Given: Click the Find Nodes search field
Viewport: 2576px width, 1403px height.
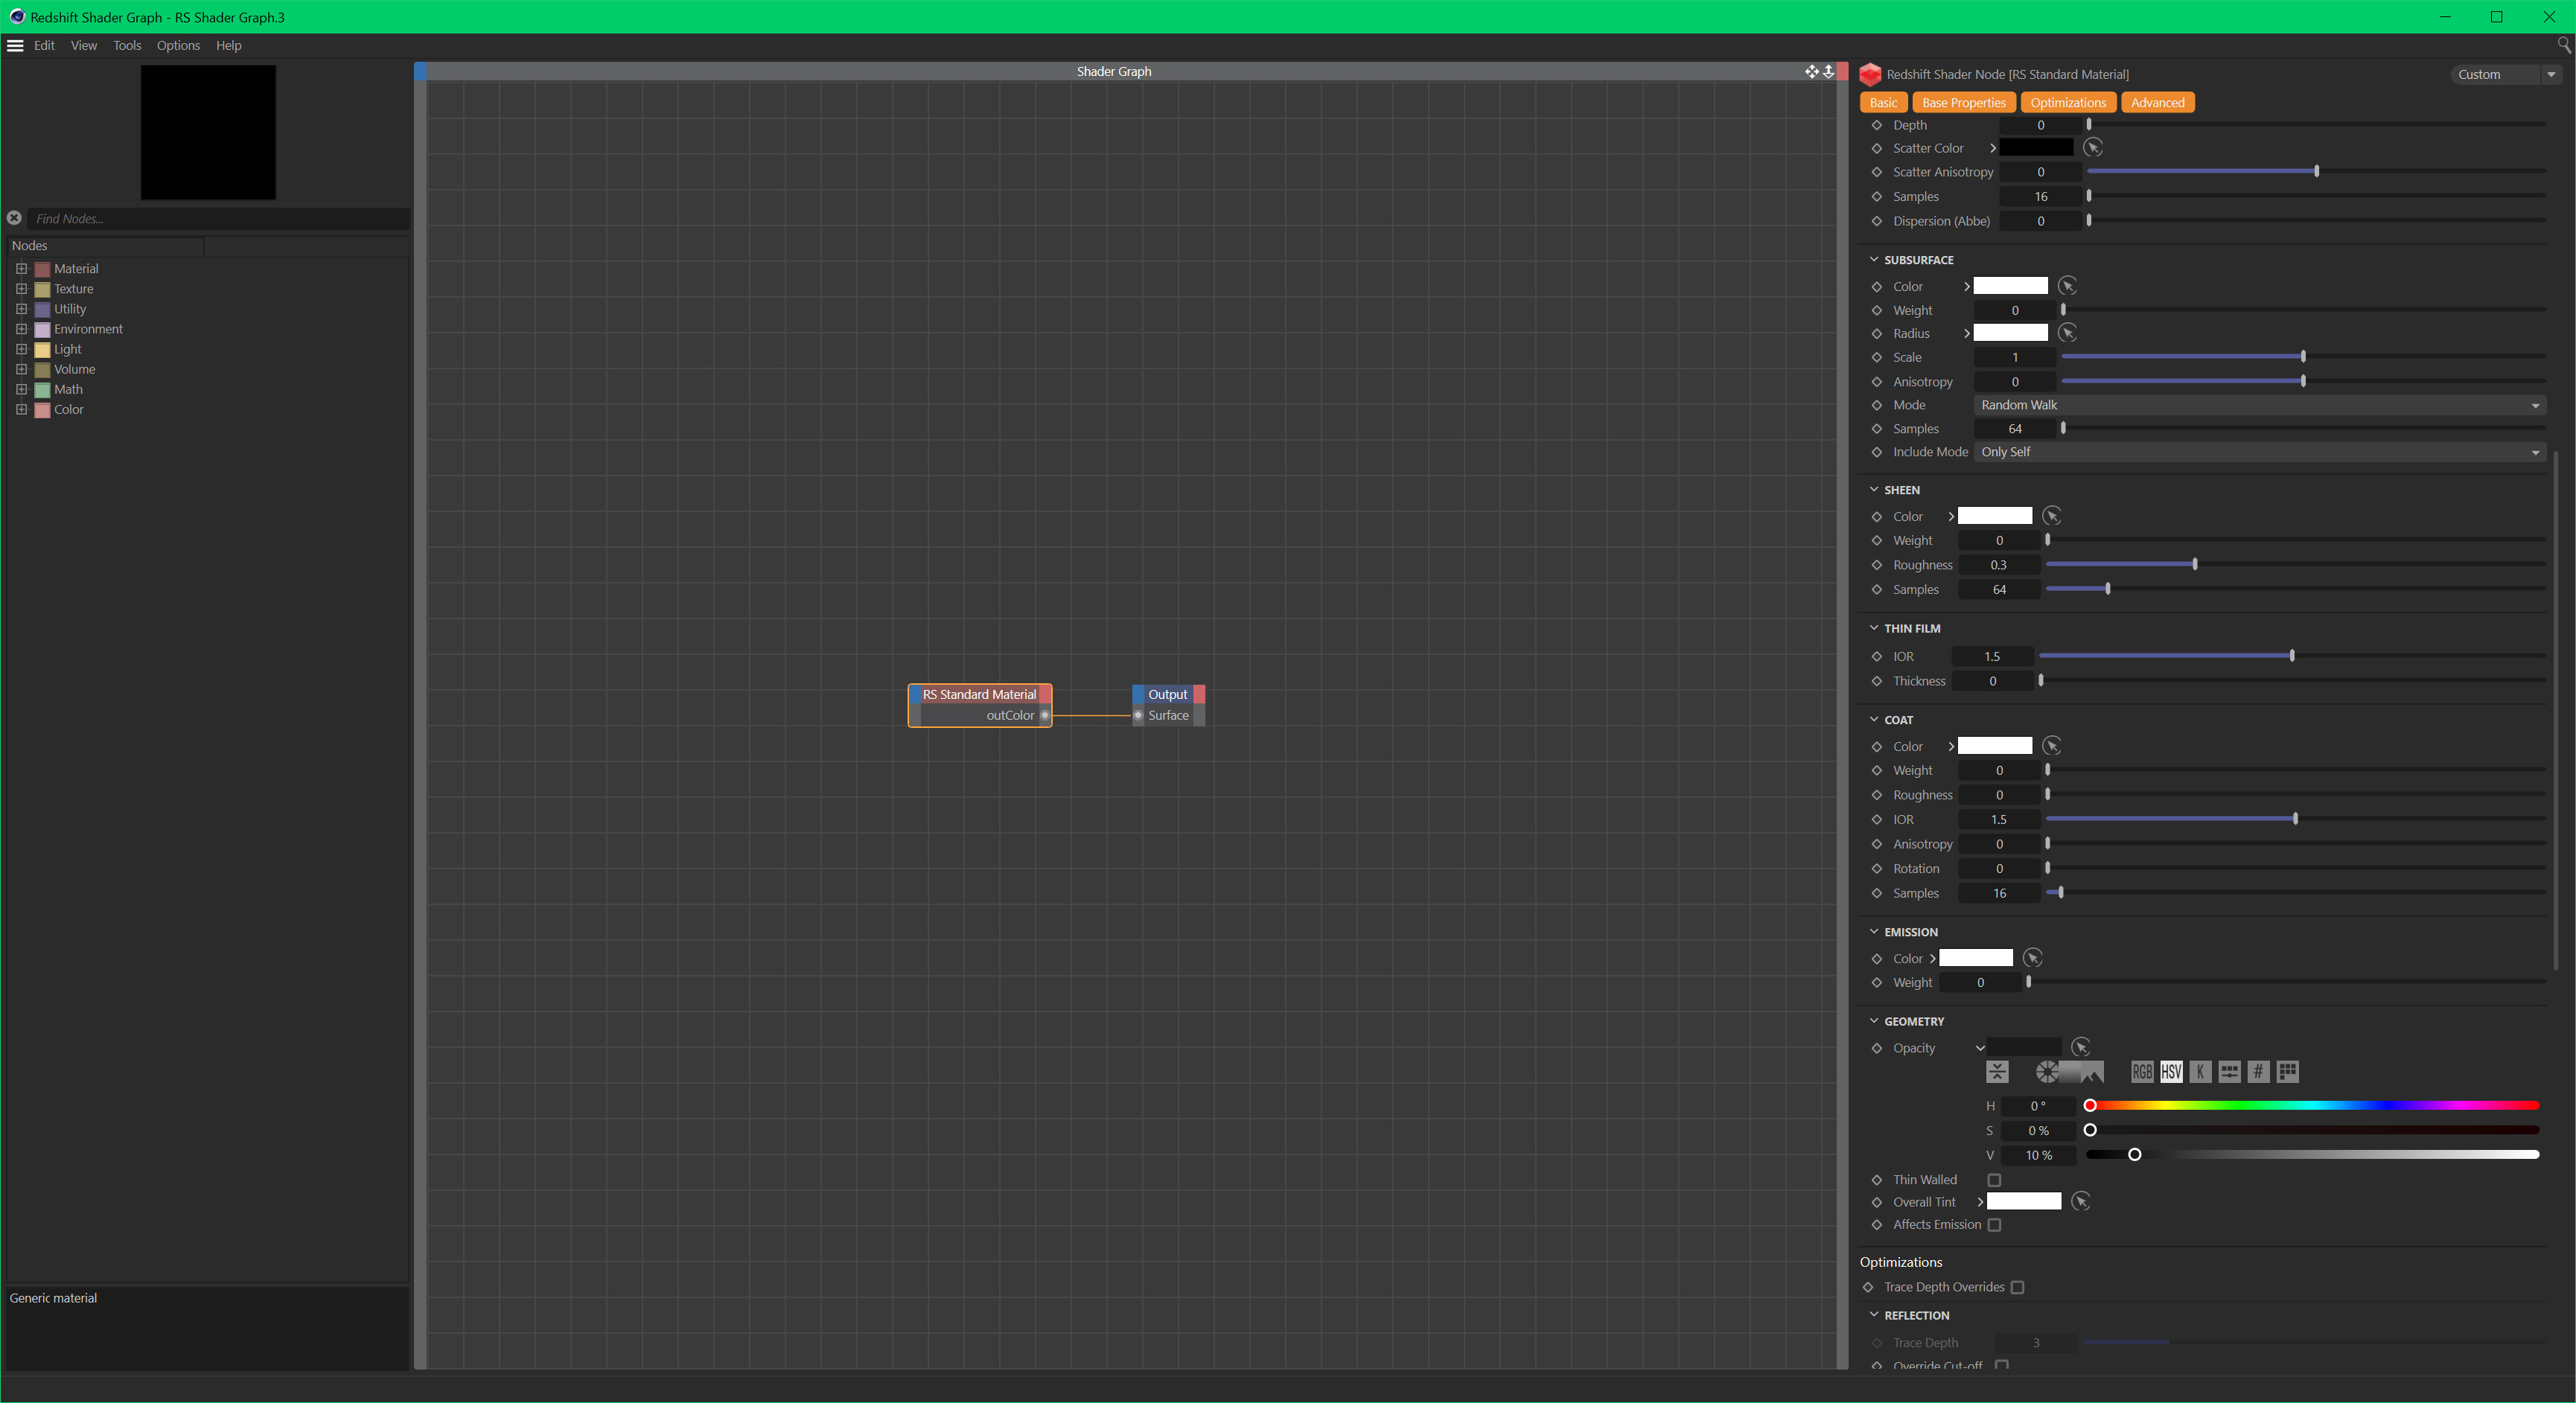Looking at the screenshot, I should click(218, 218).
